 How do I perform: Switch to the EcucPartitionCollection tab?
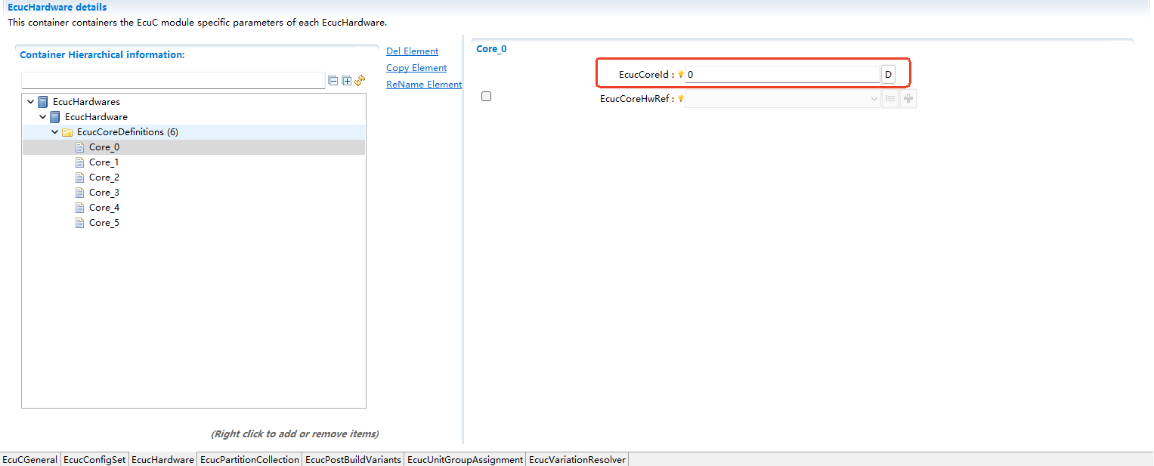point(249,459)
